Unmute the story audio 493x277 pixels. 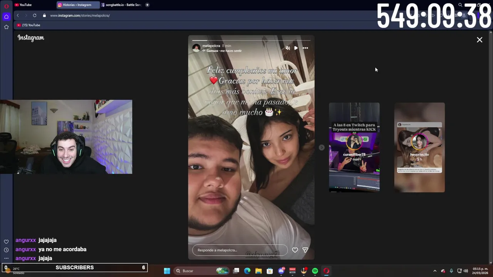point(287,48)
